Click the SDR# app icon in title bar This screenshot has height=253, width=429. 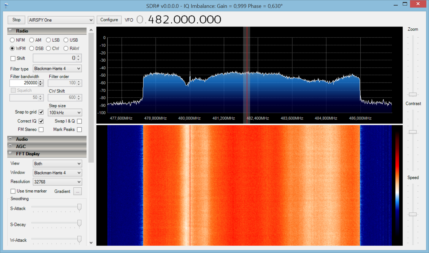[x=6, y=6]
